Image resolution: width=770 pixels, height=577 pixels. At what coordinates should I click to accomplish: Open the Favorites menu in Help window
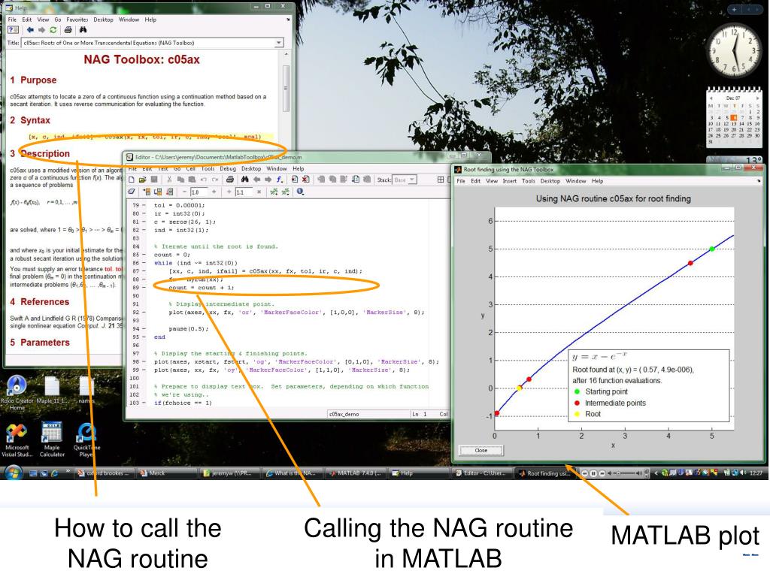click(77, 20)
